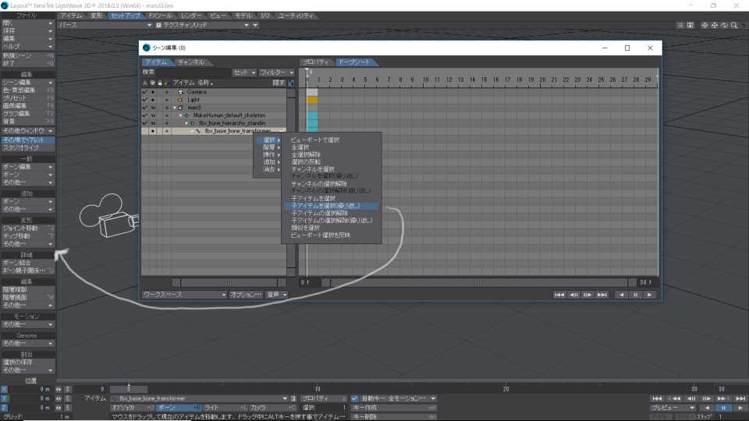Open the パース view type dropdown
Image resolution: width=749 pixels, height=421 pixels.
point(105,25)
